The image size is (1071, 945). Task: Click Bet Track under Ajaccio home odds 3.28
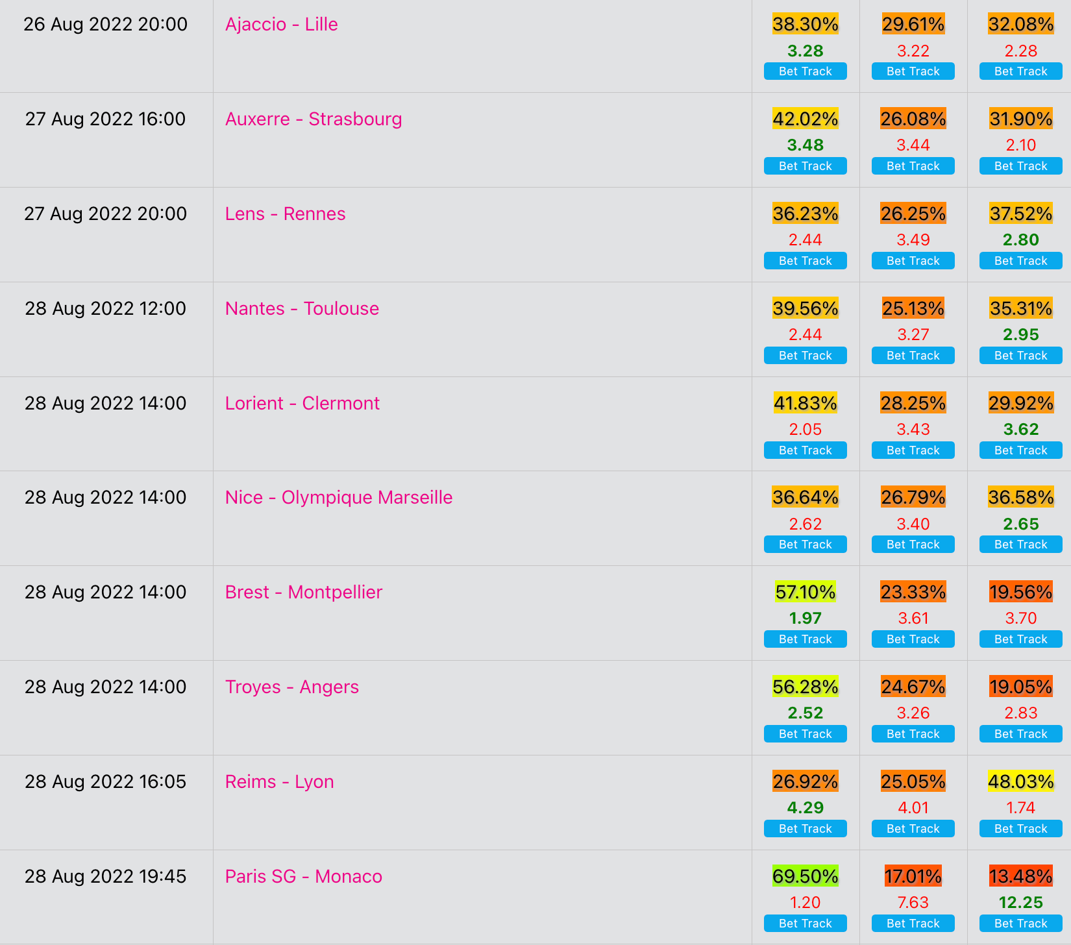(806, 71)
